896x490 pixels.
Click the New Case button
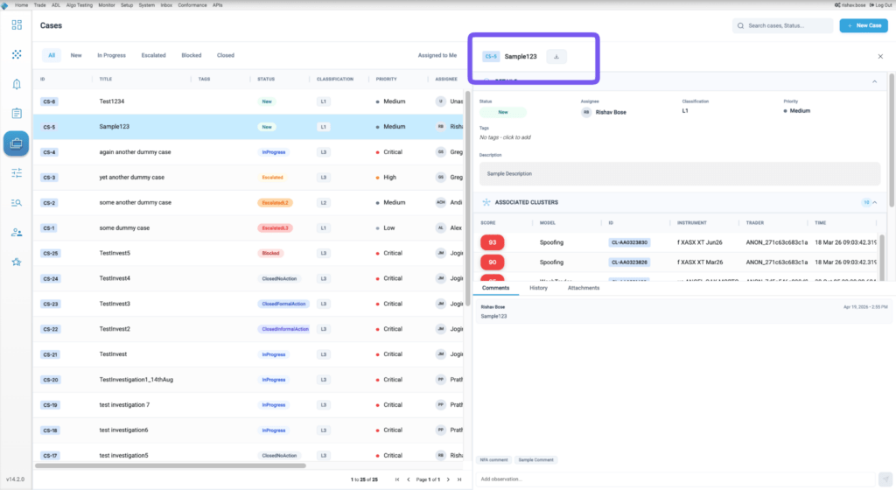864,25
